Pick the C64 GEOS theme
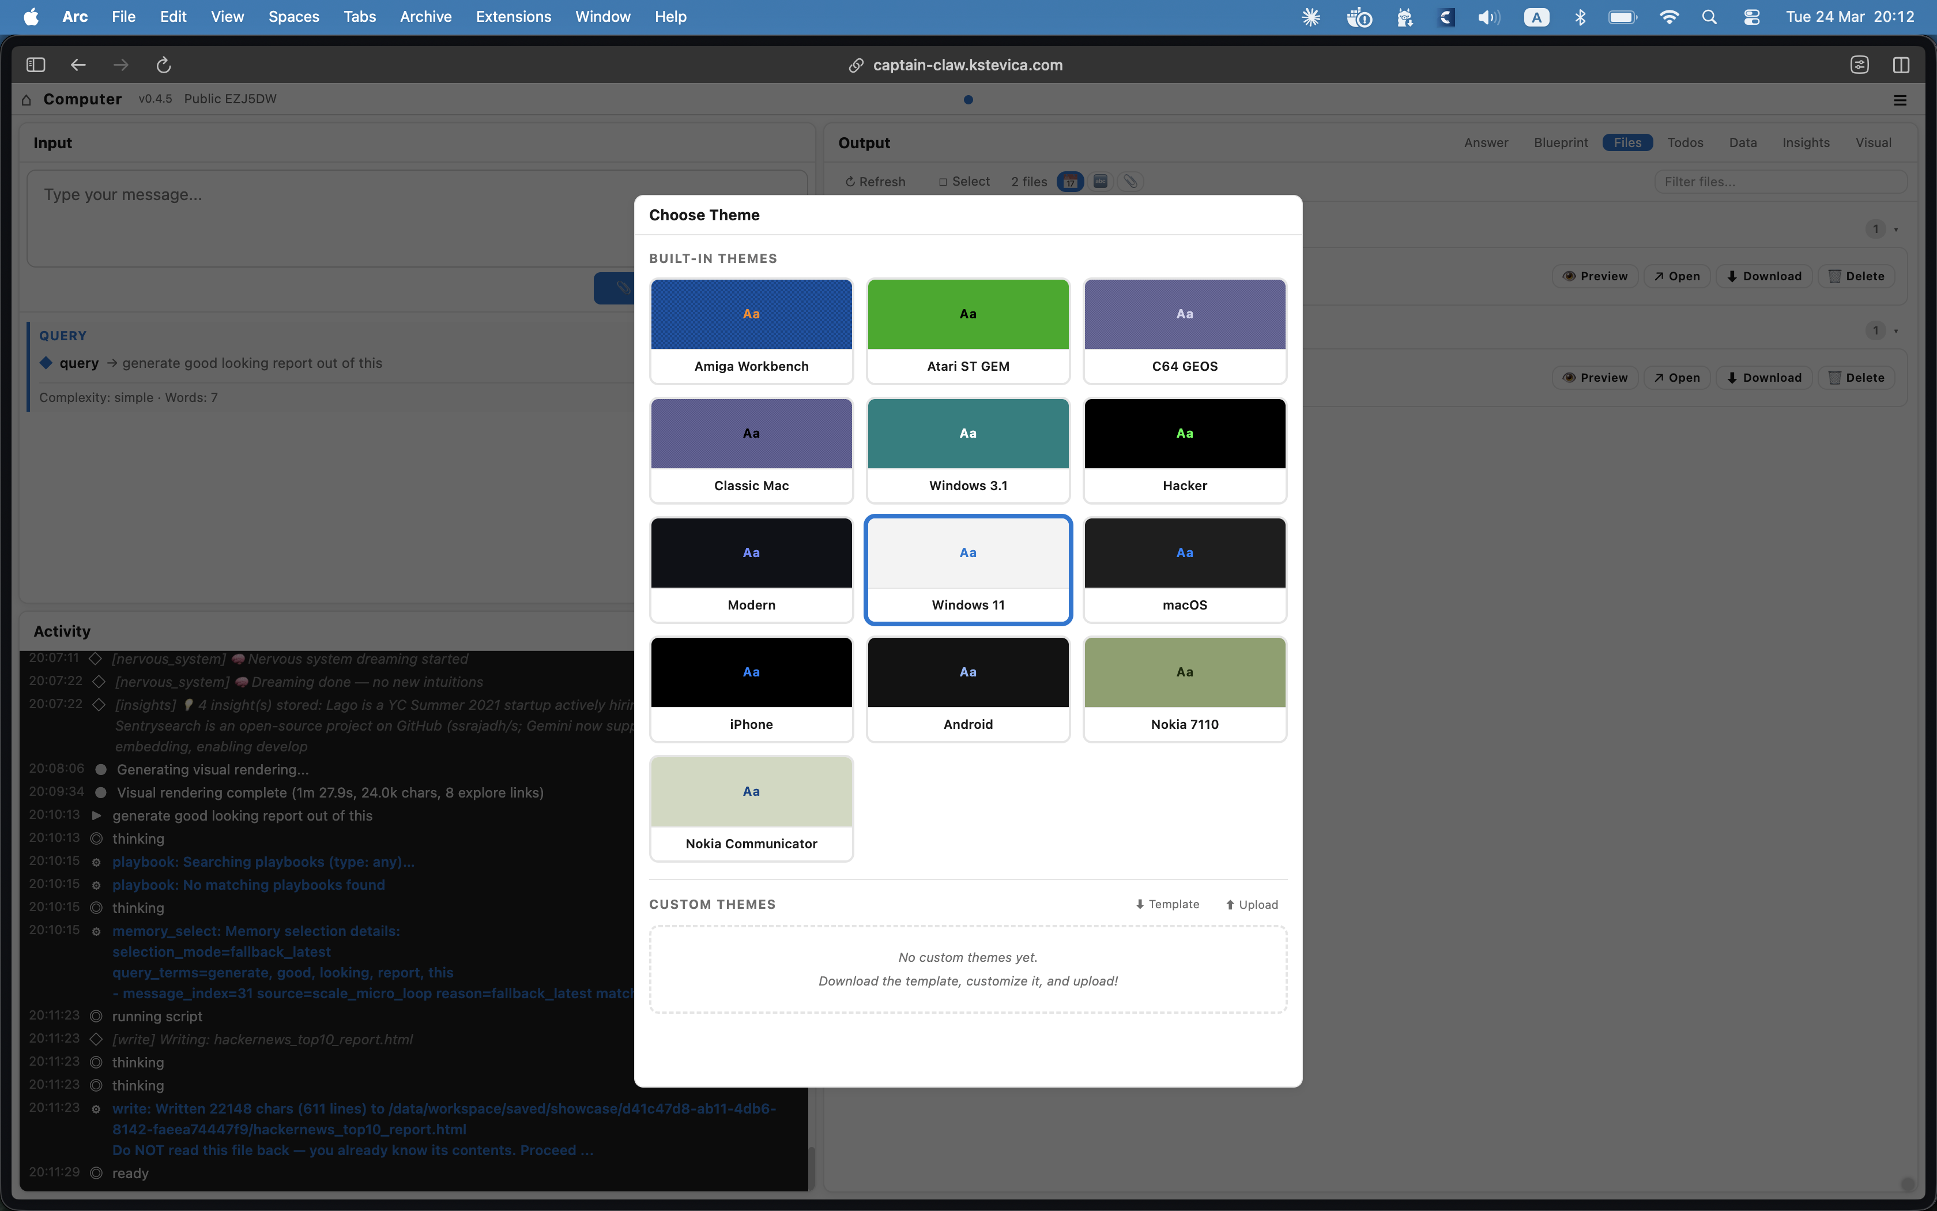Image resolution: width=1937 pixels, height=1211 pixels. tap(1185, 332)
